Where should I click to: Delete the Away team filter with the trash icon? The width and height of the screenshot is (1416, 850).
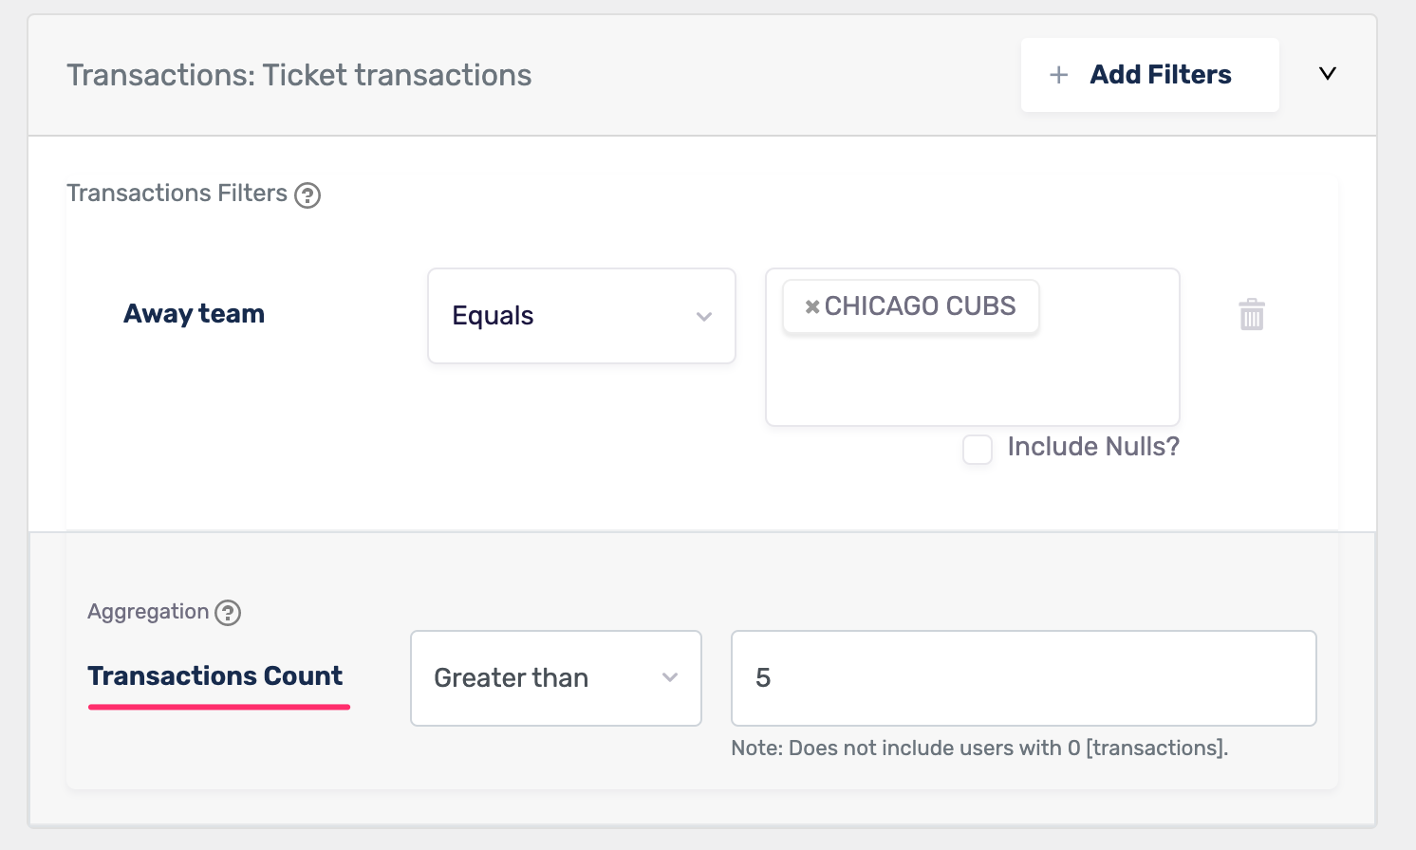(x=1252, y=314)
